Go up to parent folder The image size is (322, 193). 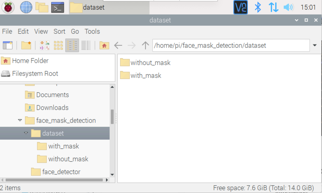145,45
